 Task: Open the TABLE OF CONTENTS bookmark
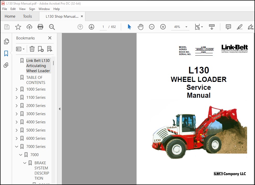(36, 80)
